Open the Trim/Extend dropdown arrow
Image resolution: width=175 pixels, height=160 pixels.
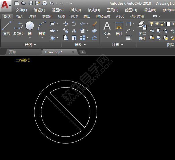[x=87, y=24]
